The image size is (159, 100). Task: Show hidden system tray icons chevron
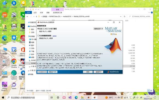click(116, 98)
